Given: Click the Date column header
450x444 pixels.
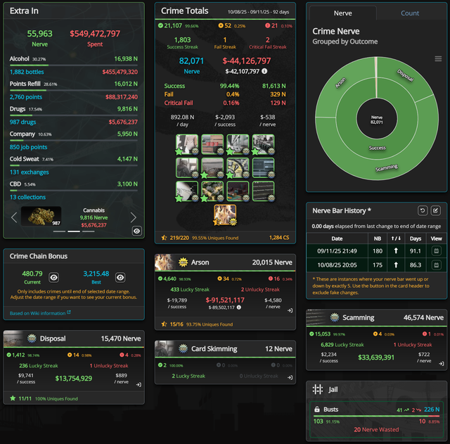Looking at the screenshot, I should (x=337, y=239).
